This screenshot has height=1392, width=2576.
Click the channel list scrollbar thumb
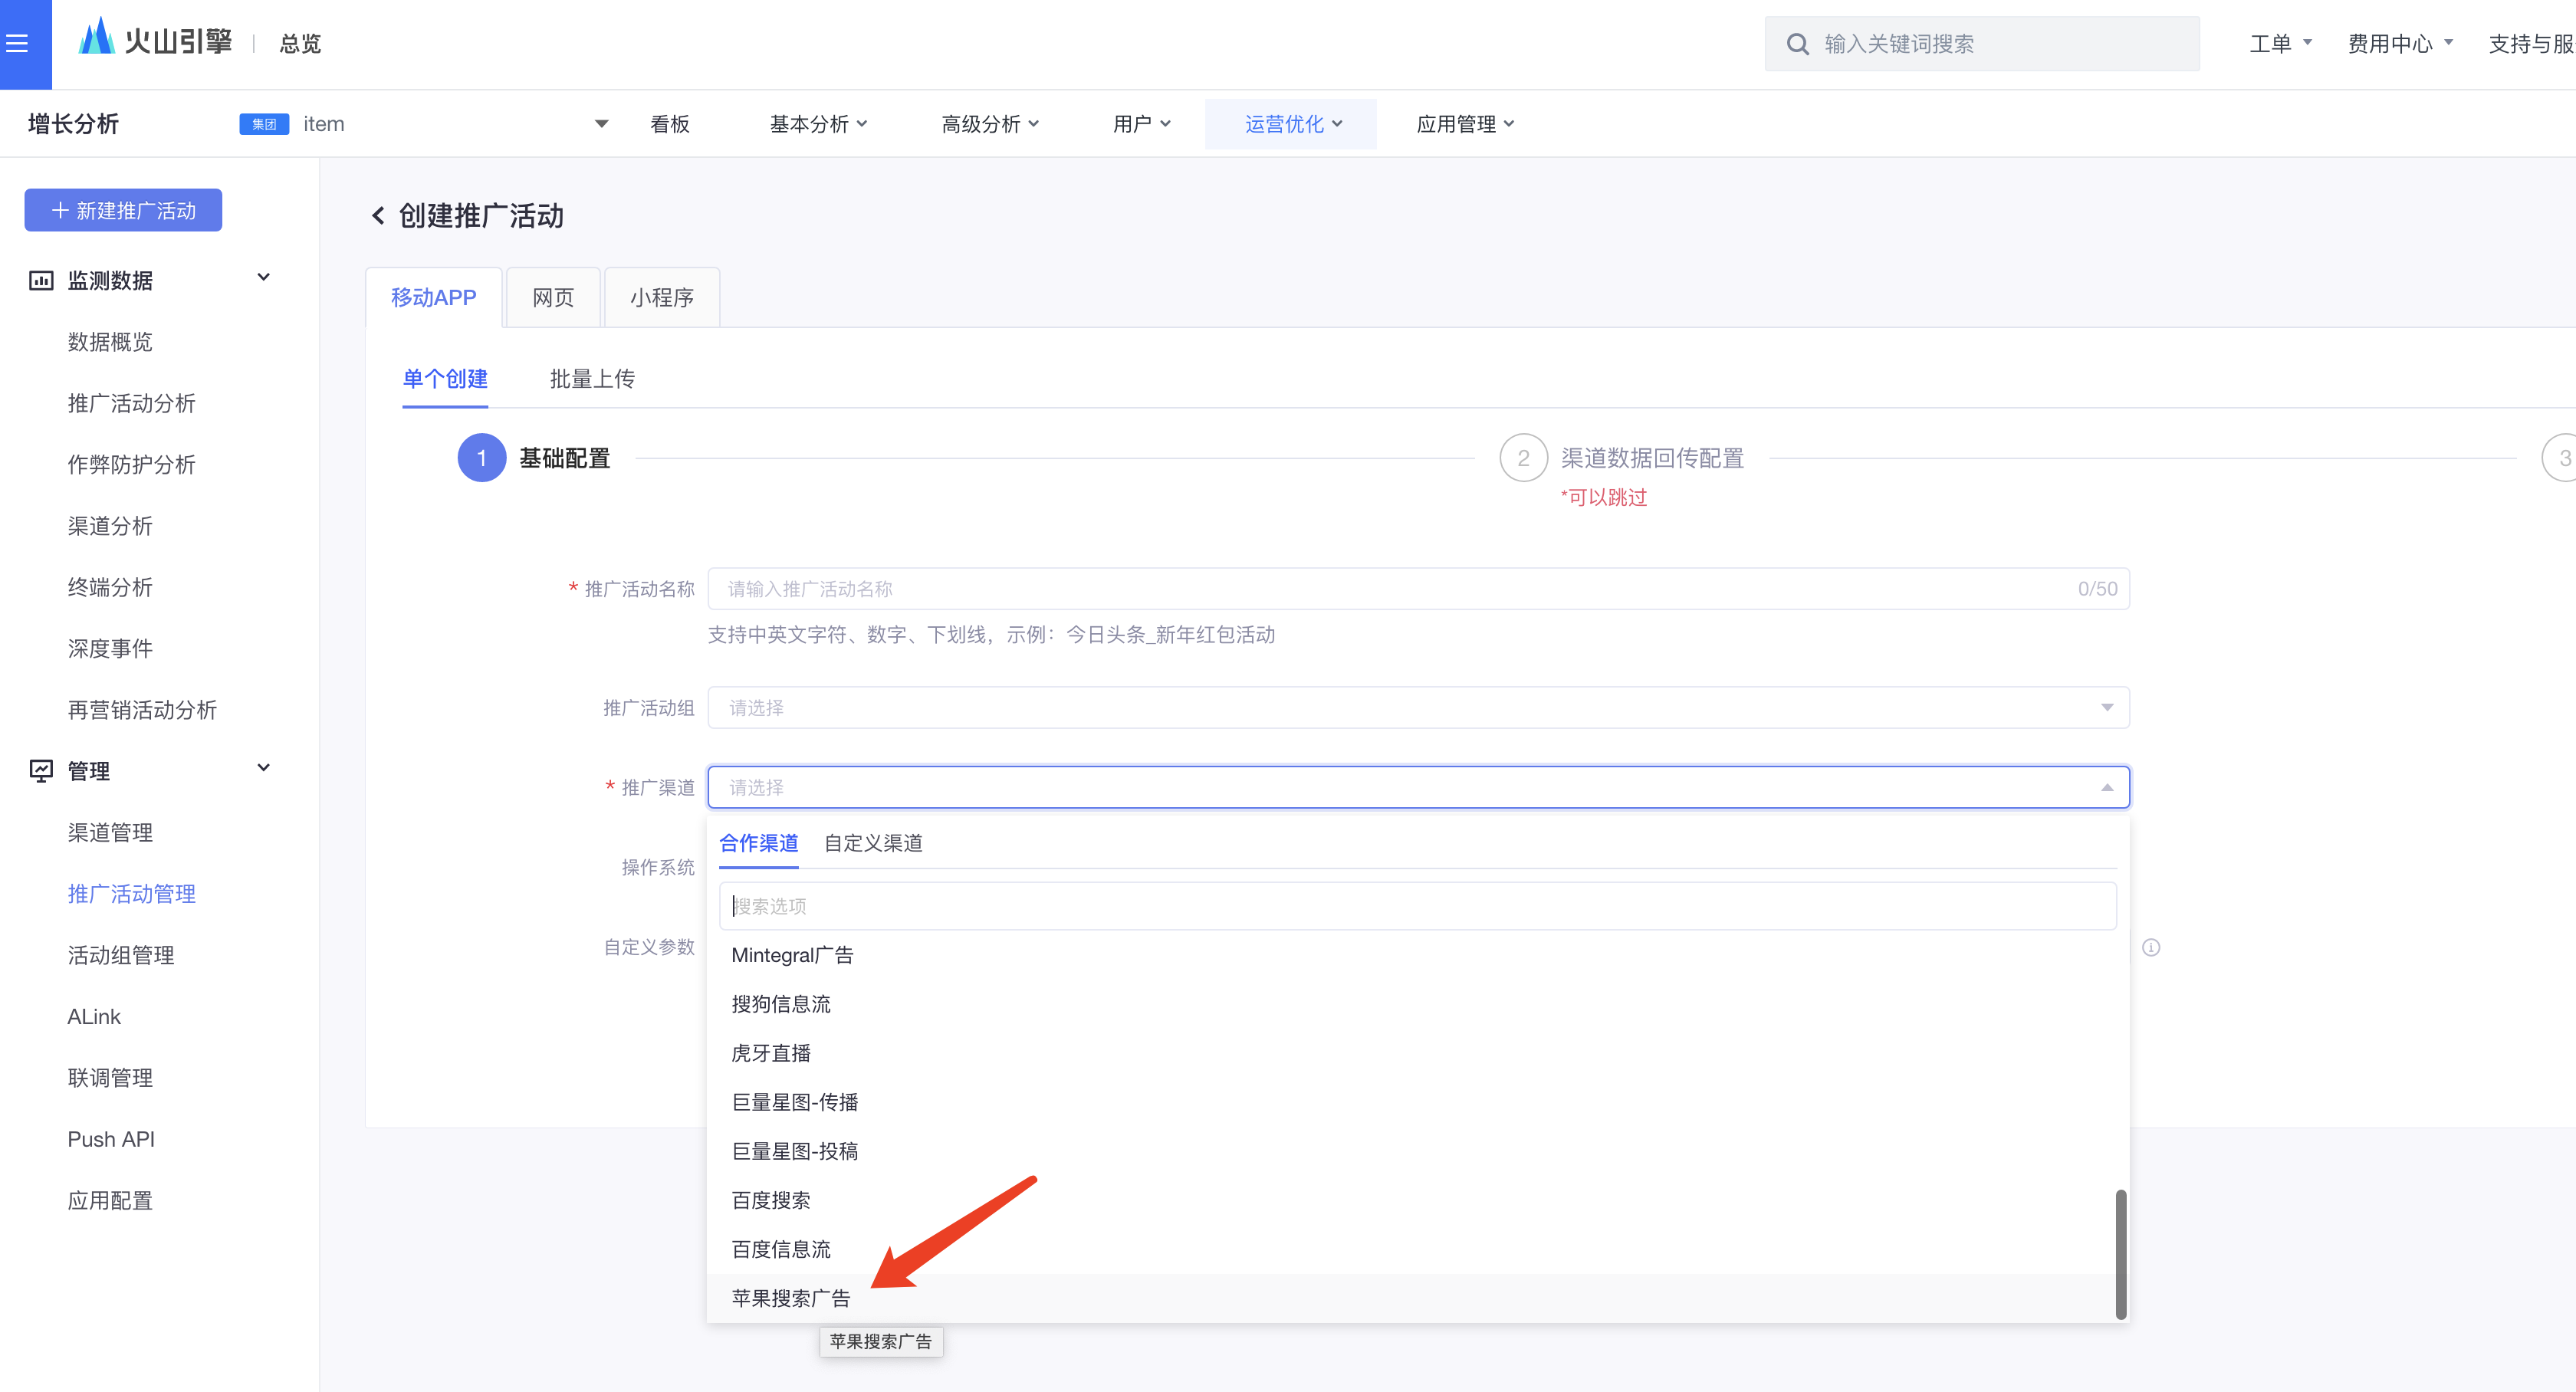click(2120, 1254)
